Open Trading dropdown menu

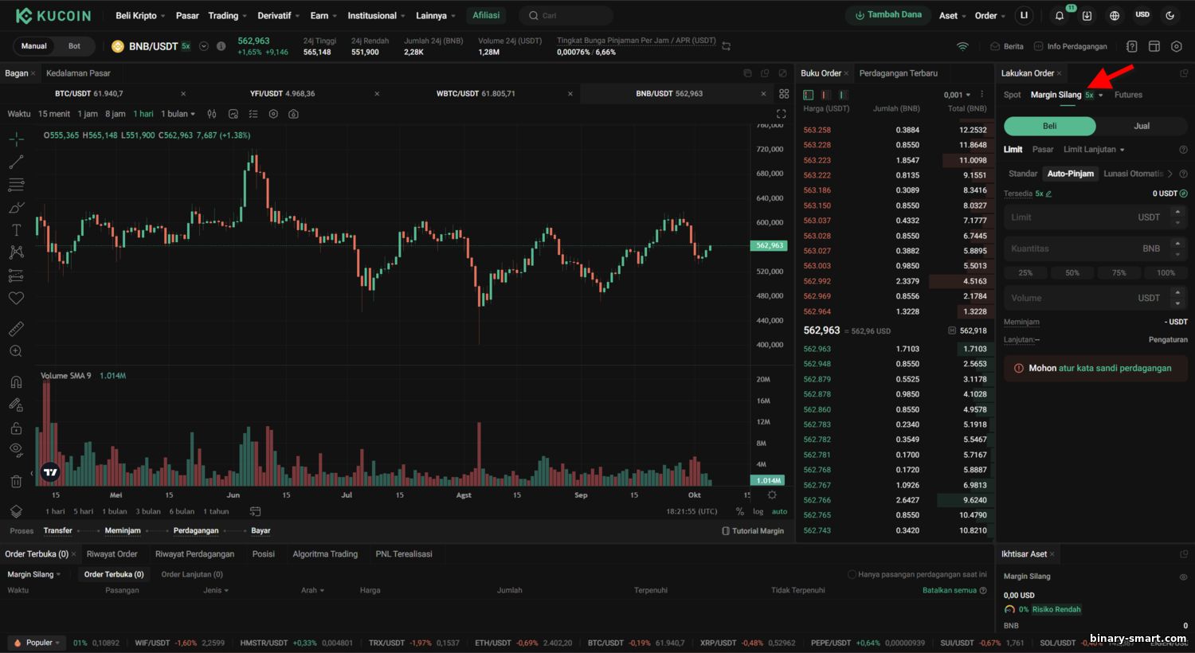(227, 15)
